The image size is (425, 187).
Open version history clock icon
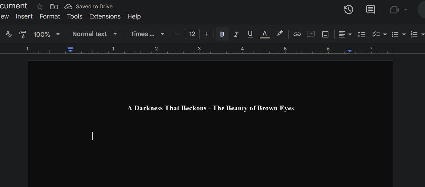[x=348, y=10]
